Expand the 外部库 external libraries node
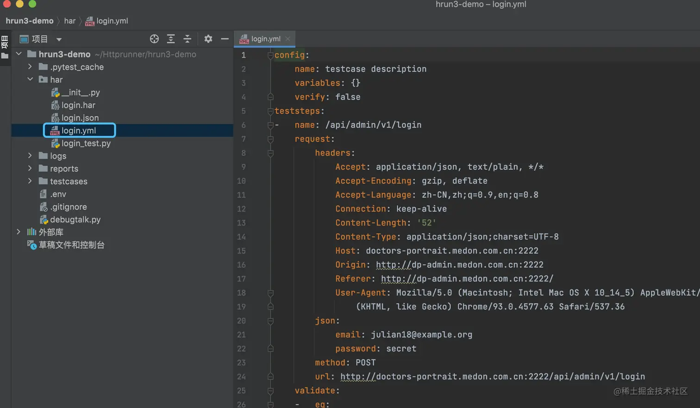Viewport: 700px width, 408px height. click(19, 232)
